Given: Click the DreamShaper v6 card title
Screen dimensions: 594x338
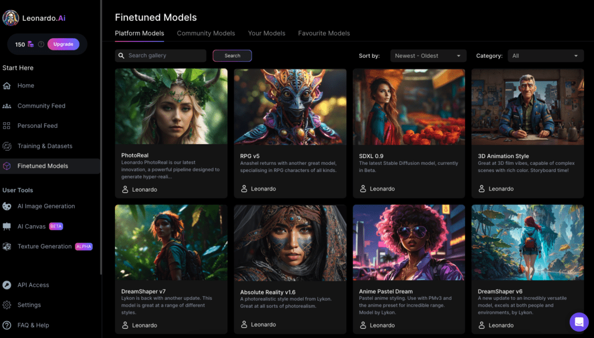Looking at the screenshot, I should 500,292.
